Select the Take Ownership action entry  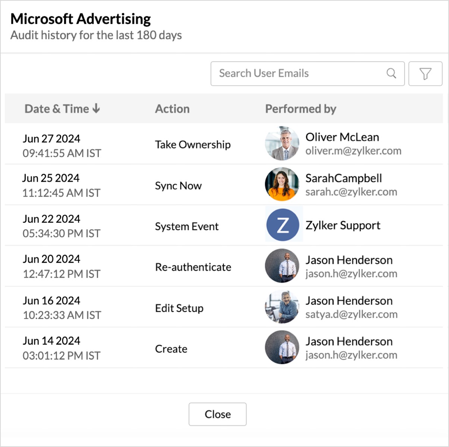[193, 144]
